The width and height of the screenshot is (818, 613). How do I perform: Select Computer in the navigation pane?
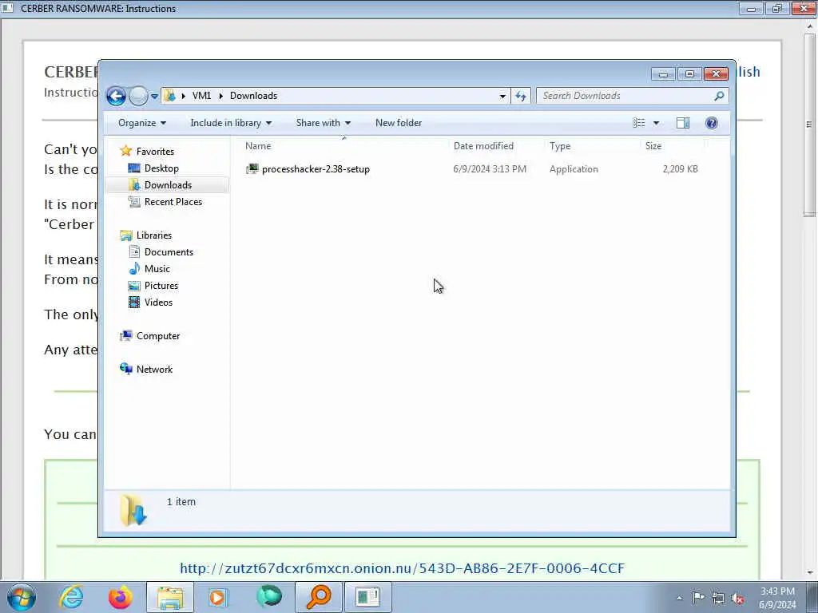click(158, 336)
